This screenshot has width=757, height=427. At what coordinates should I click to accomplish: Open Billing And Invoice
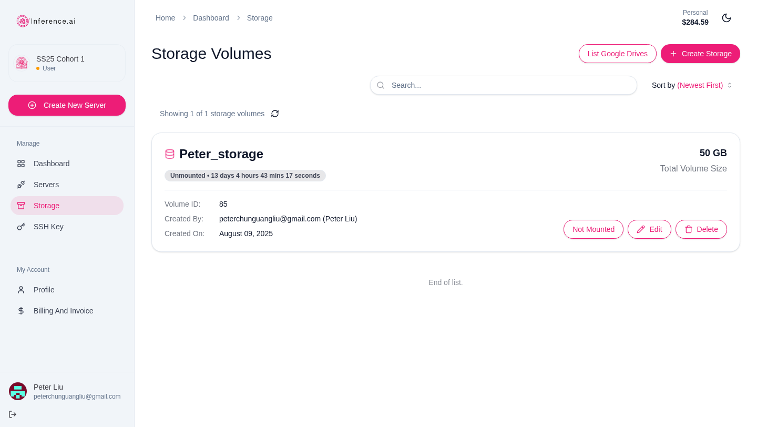point(63,311)
